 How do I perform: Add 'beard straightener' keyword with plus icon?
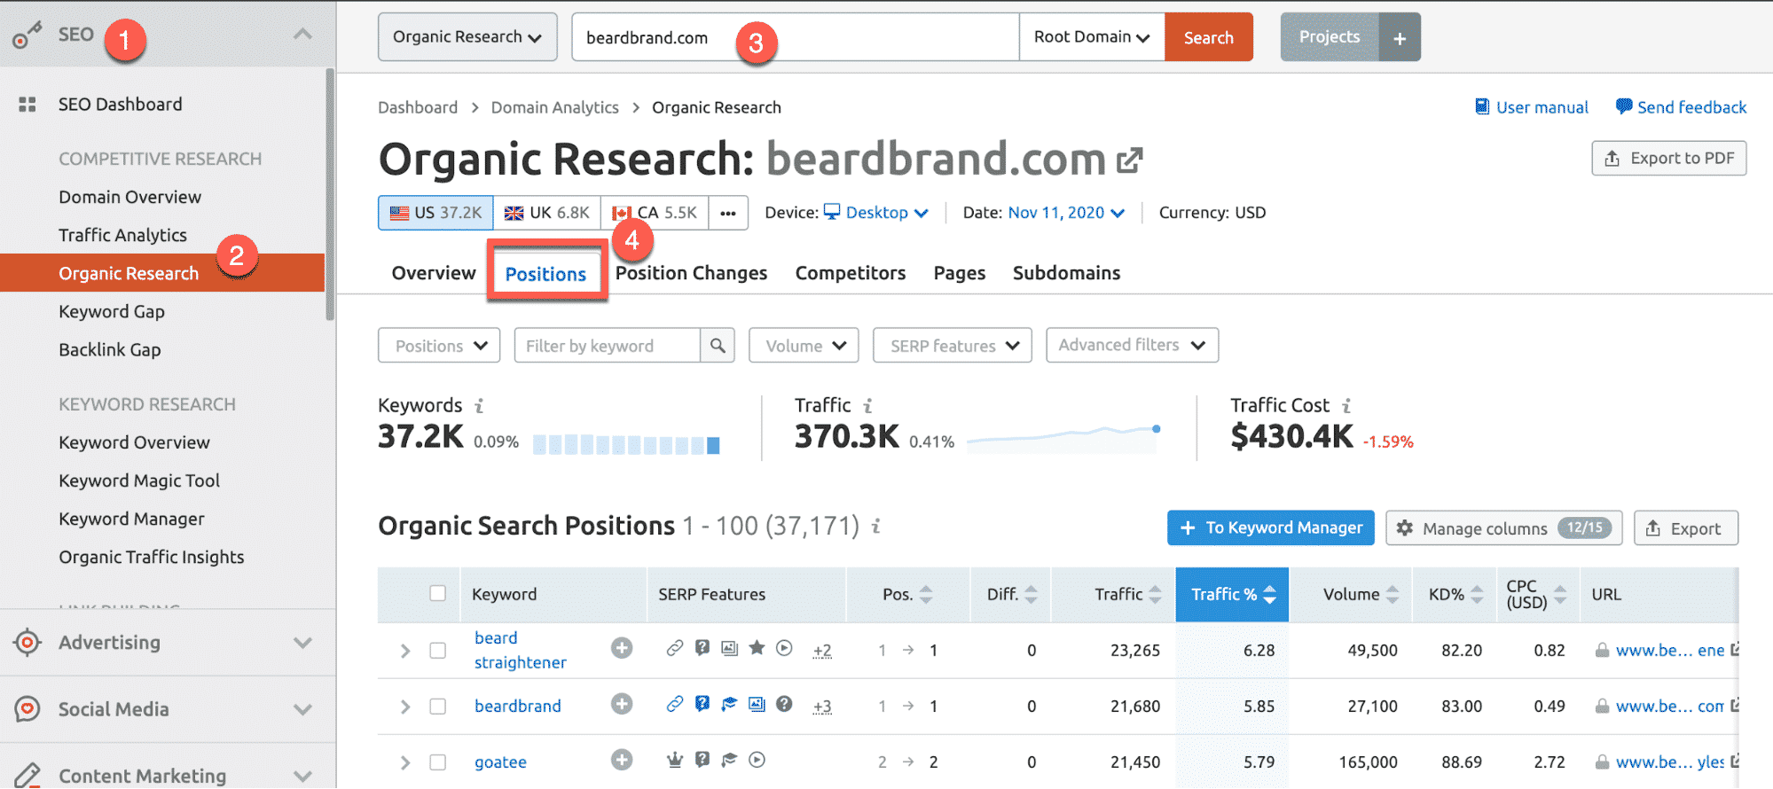[x=622, y=649]
